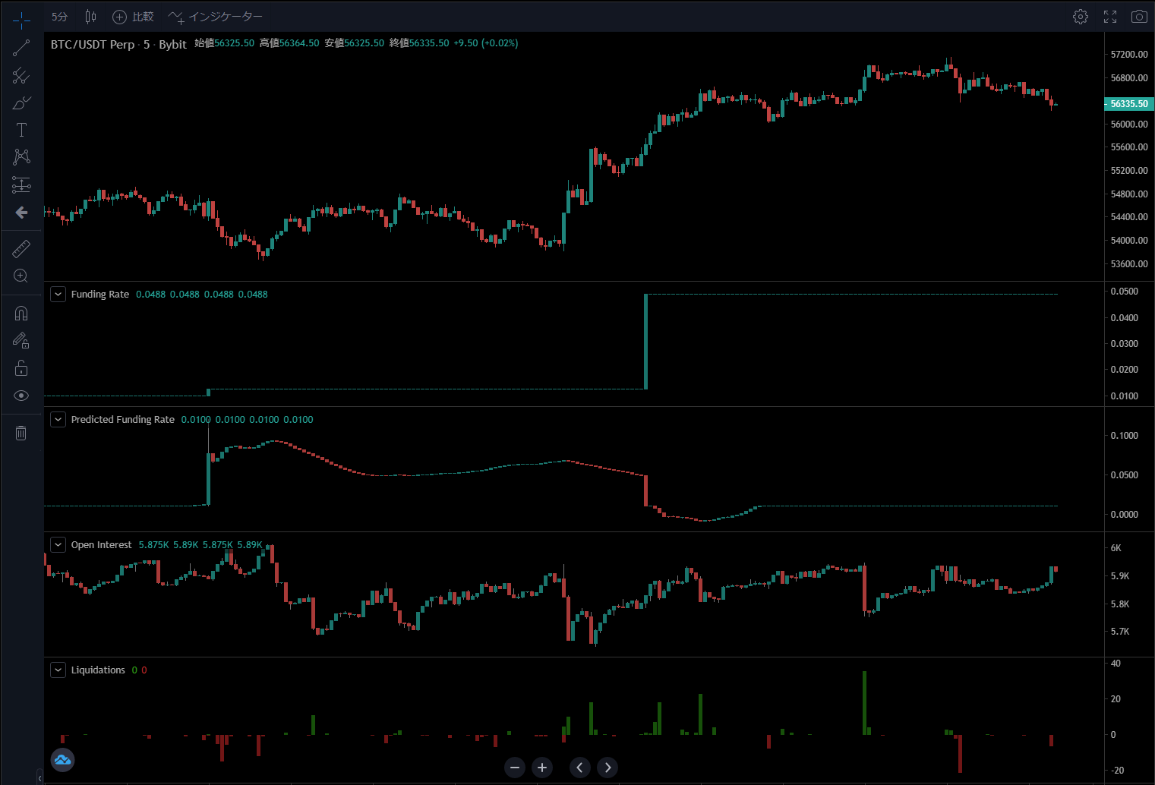Take a chart snapshot with camera icon
The height and width of the screenshot is (785, 1155).
coord(1139,17)
